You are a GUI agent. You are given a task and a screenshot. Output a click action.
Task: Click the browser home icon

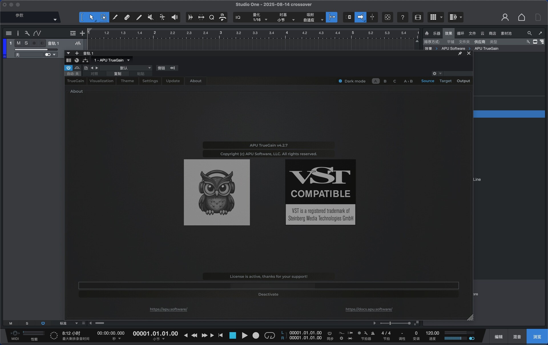point(427,33)
